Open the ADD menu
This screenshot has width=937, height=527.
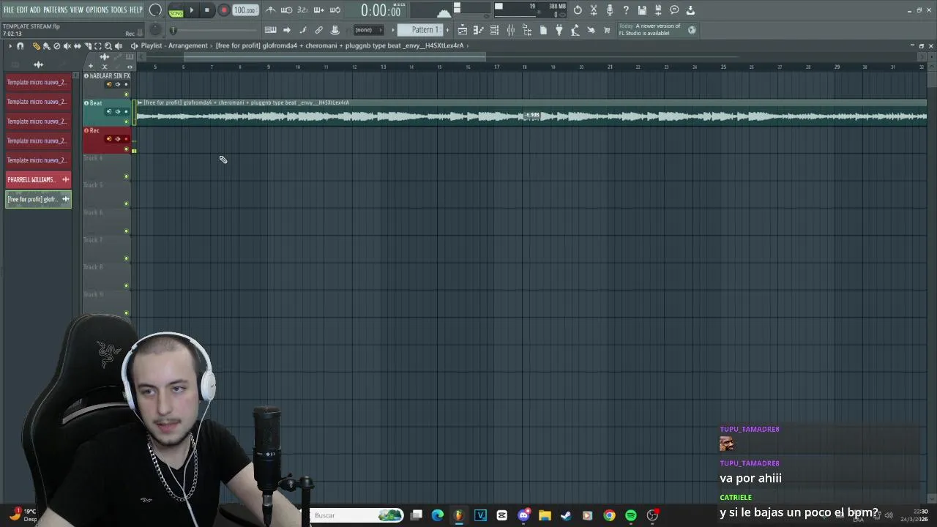(35, 10)
